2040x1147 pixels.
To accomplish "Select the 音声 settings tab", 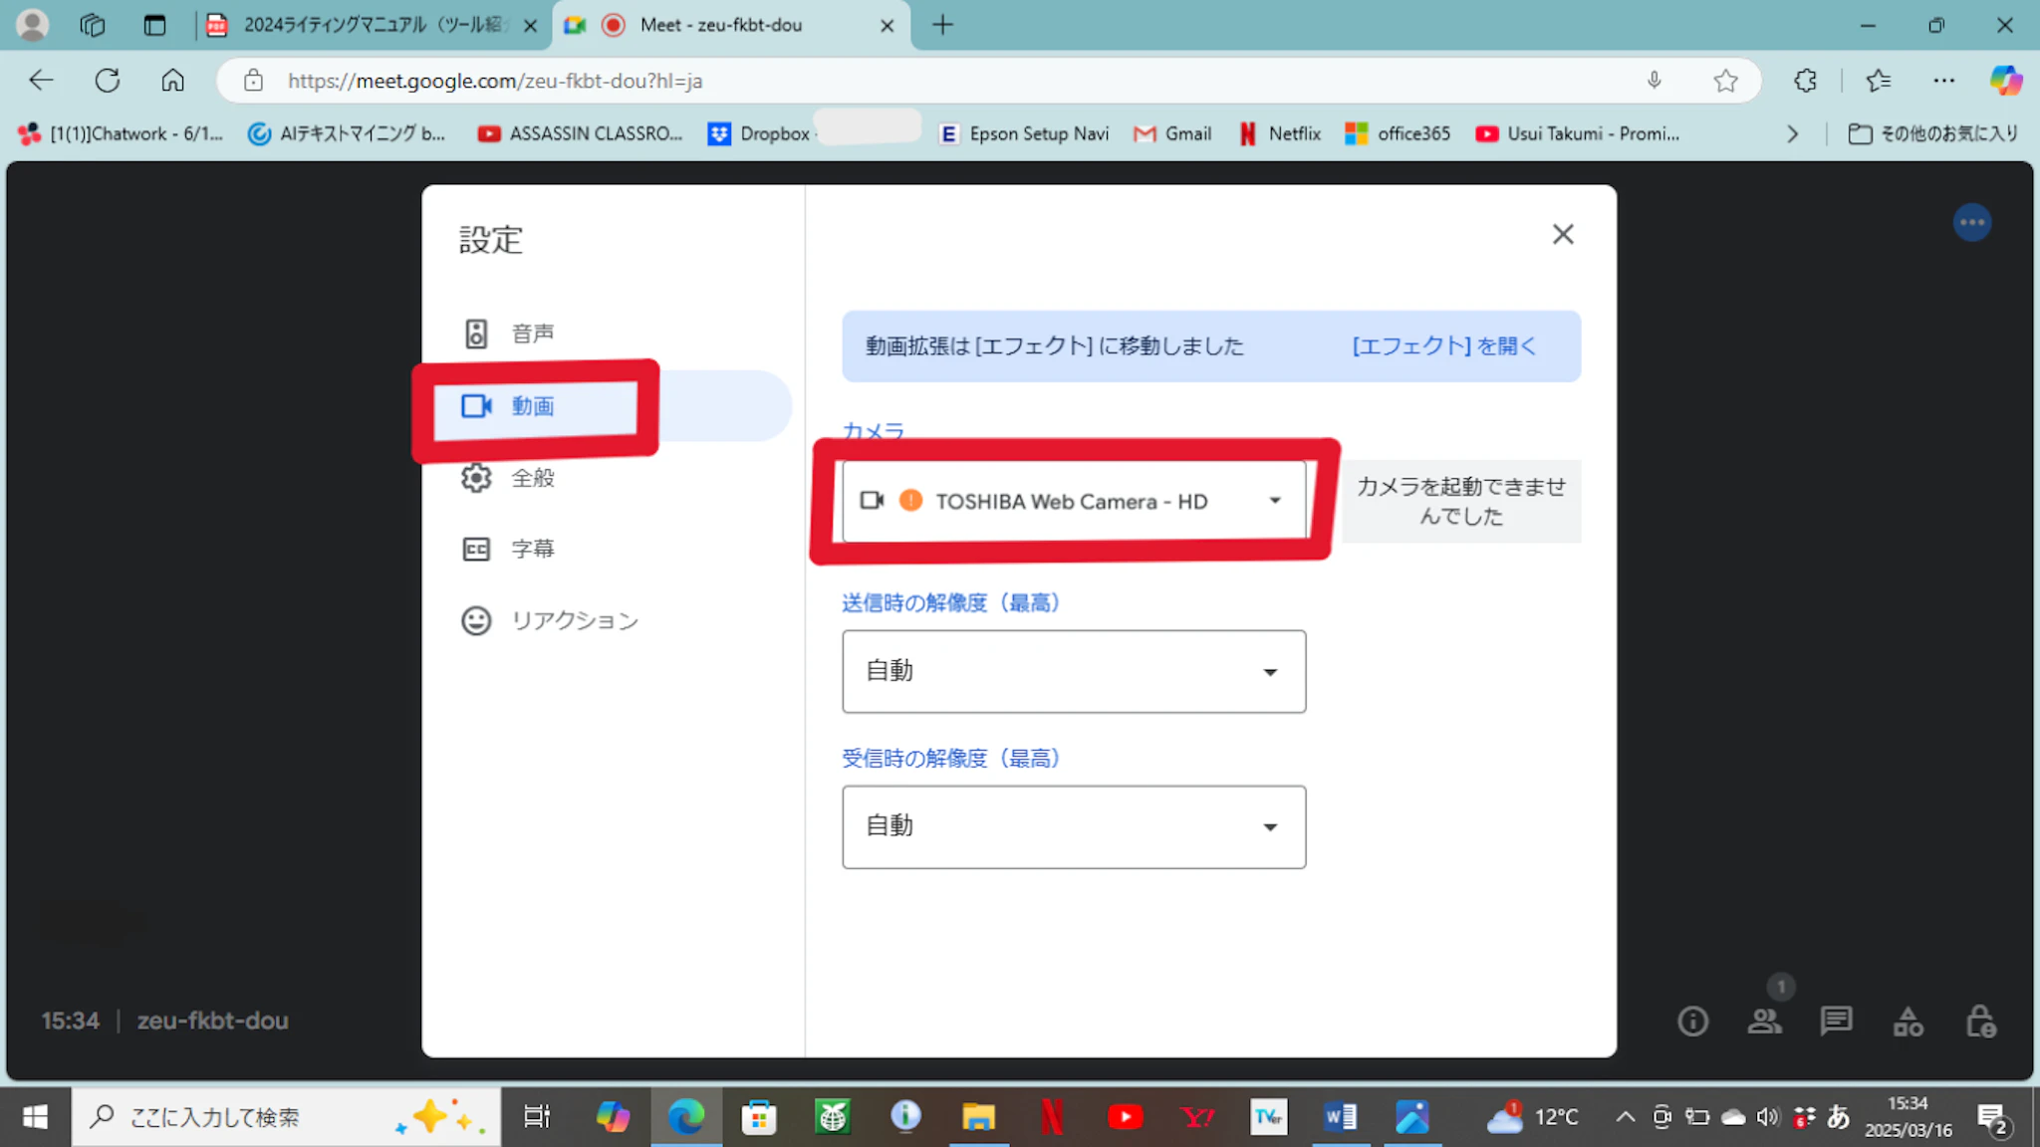I will (x=532, y=334).
